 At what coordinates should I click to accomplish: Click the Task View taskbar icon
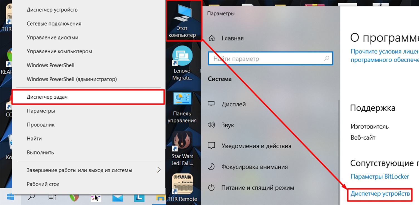(x=52, y=197)
